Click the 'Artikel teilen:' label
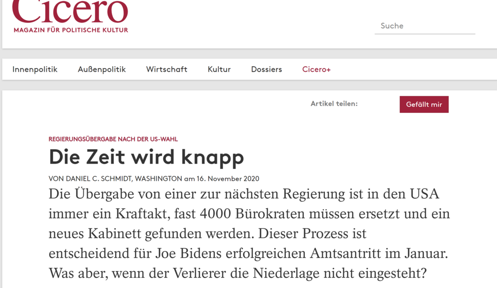 pyautogui.click(x=334, y=104)
